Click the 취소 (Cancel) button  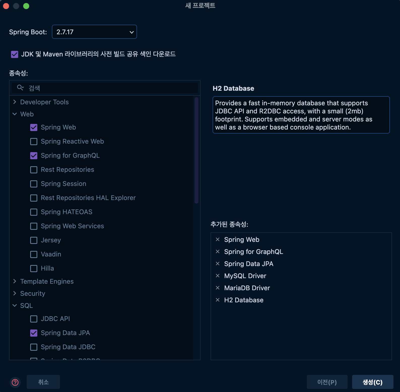(x=43, y=382)
